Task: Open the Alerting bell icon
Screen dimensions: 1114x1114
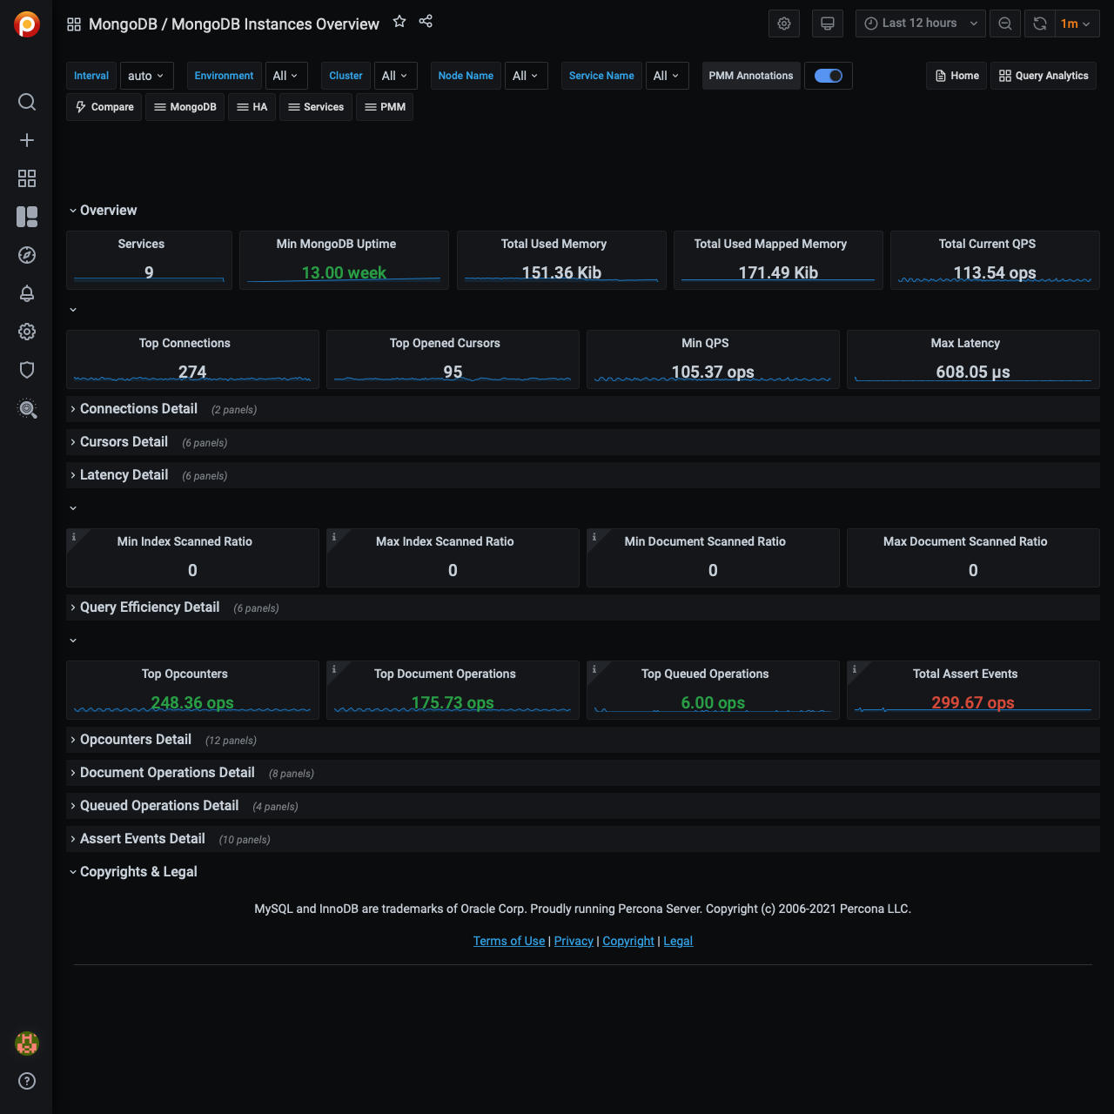Action: click(27, 293)
